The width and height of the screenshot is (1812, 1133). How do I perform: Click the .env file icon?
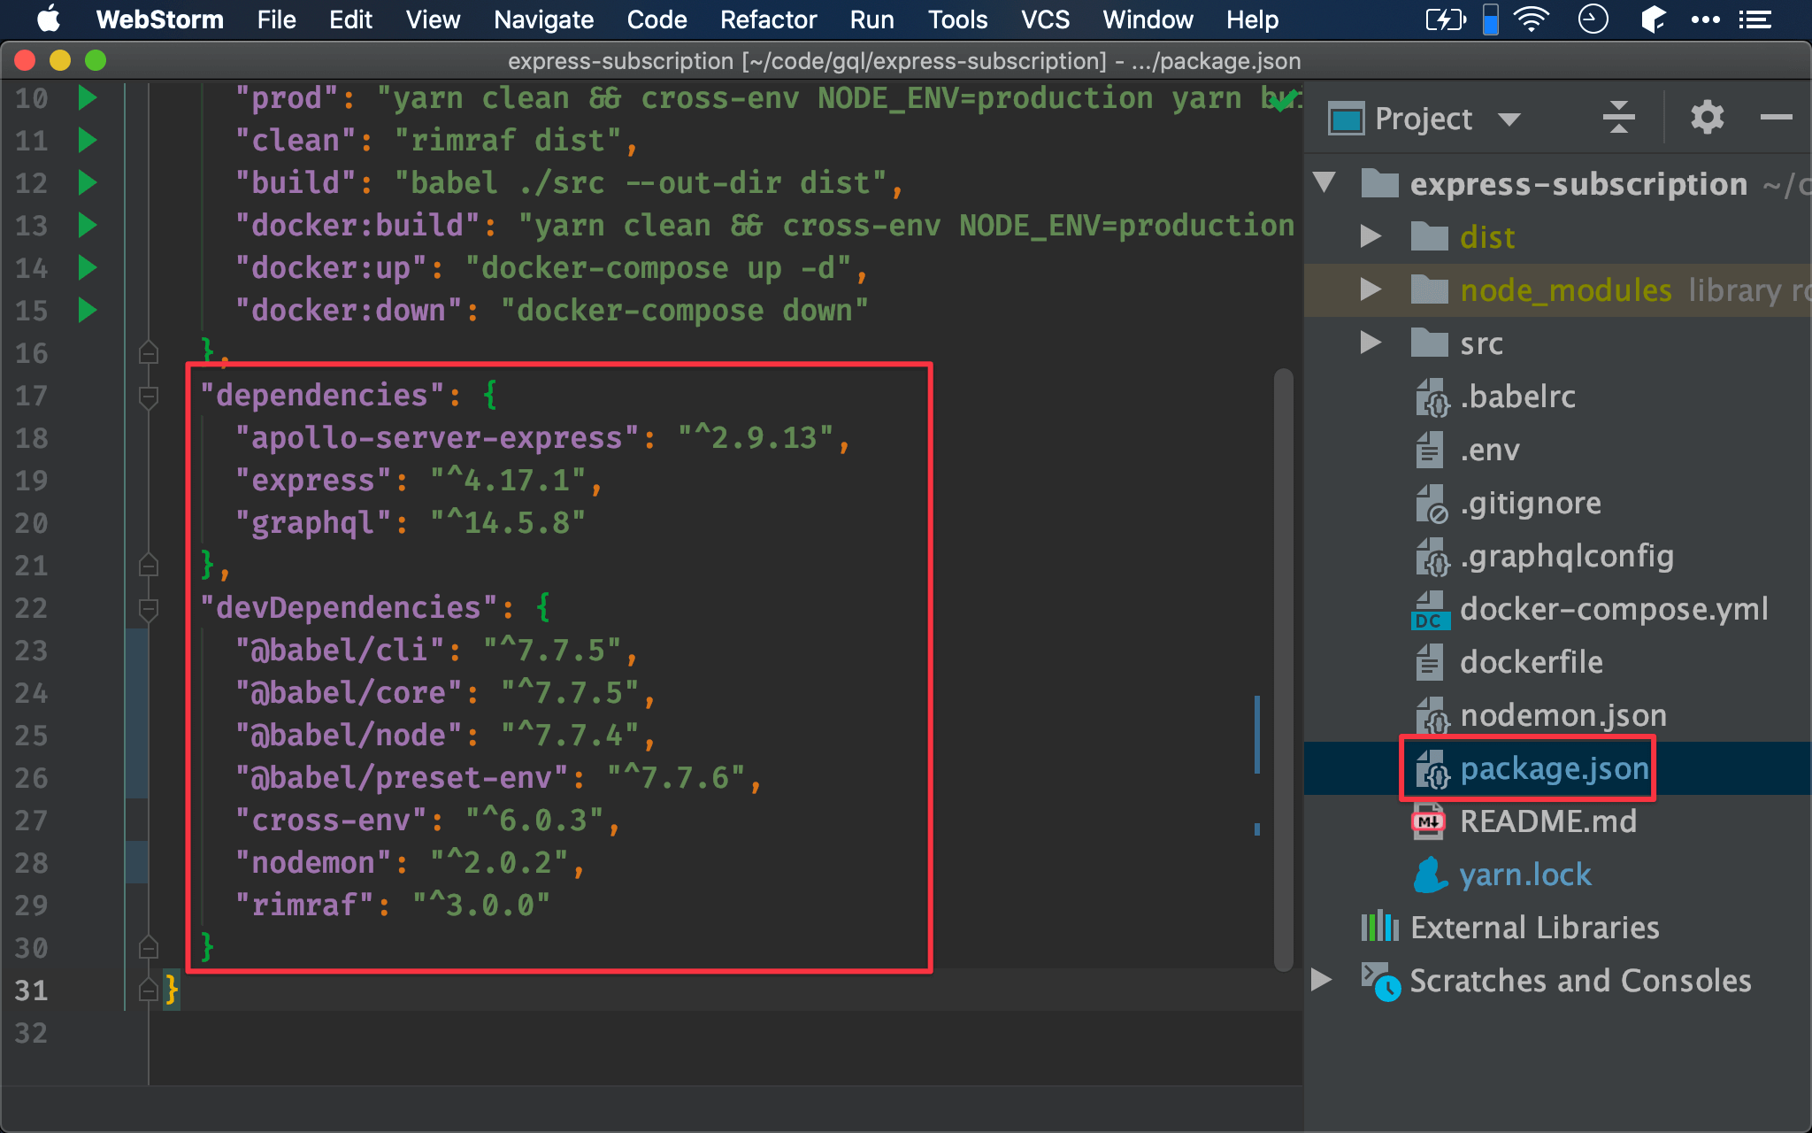[1429, 450]
